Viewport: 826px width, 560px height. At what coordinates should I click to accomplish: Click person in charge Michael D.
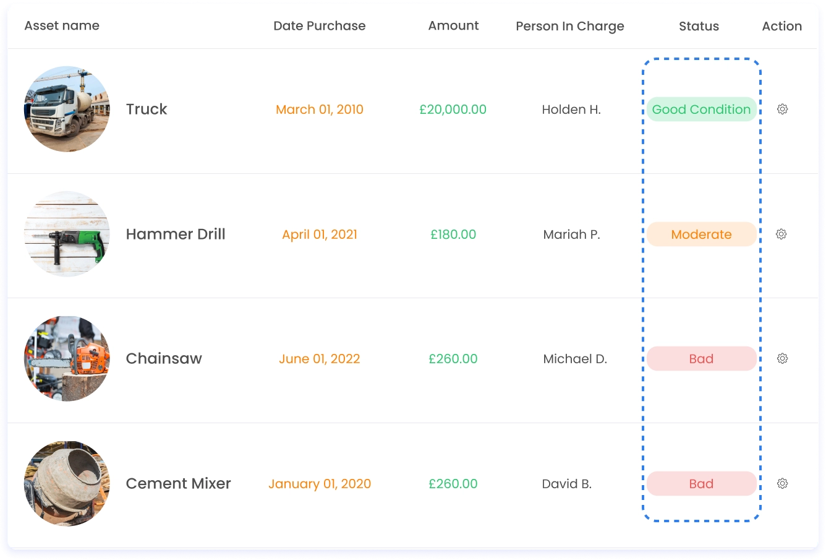(575, 359)
